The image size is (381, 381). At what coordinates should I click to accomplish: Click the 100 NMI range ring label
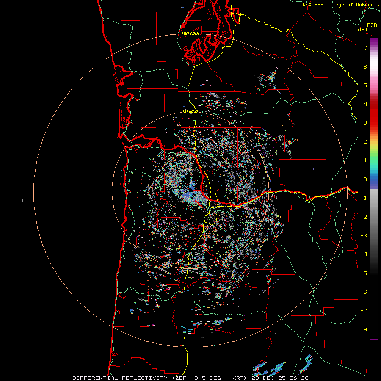point(190,33)
